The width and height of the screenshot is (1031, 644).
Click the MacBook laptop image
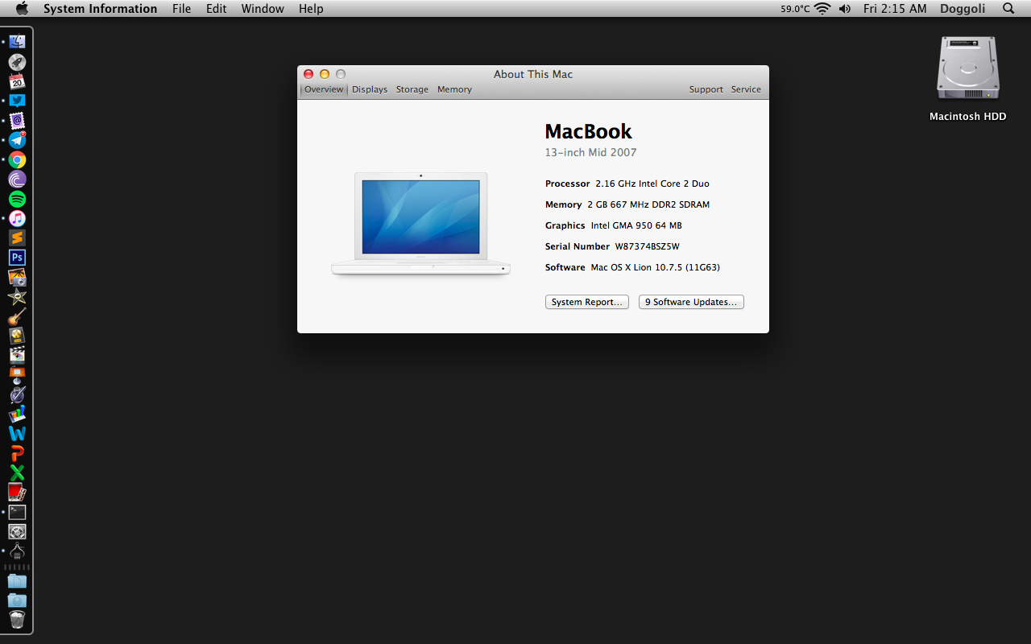pyautogui.click(x=420, y=225)
